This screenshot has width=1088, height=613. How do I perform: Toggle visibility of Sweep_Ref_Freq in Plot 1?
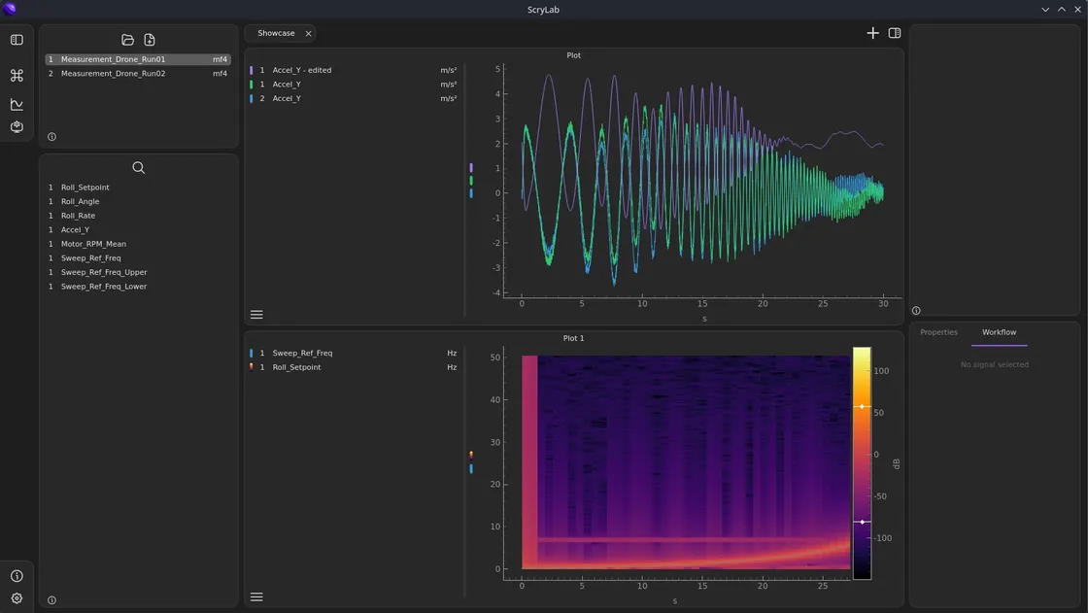coord(252,353)
